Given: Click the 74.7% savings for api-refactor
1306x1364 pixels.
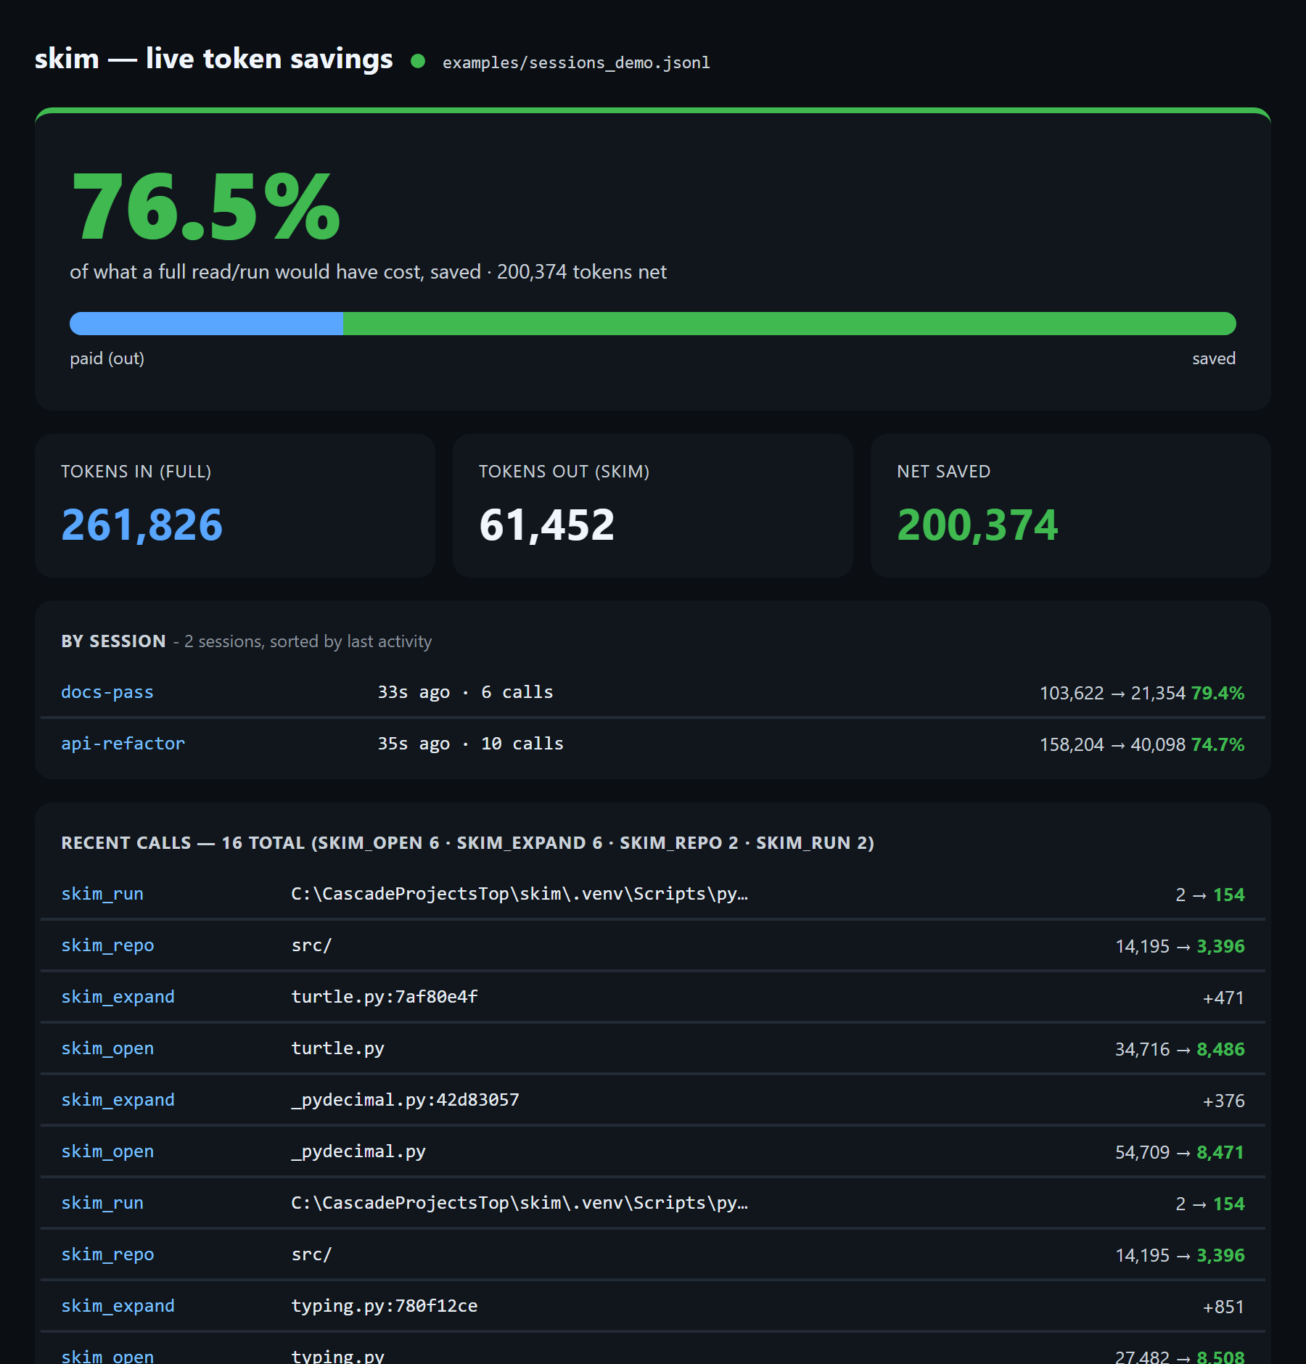Looking at the screenshot, I should coord(1217,744).
